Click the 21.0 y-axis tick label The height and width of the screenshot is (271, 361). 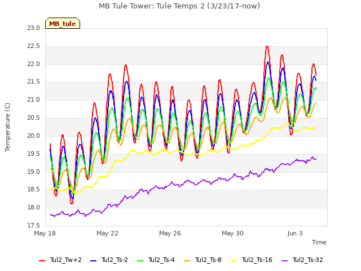[34, 100]
